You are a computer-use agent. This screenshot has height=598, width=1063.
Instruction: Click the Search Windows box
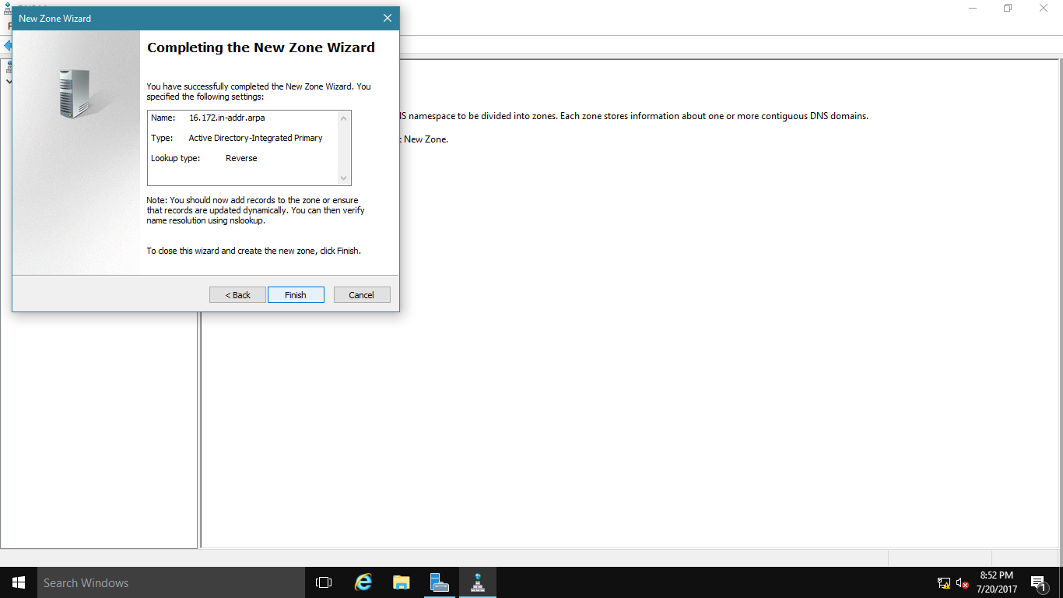171,582
